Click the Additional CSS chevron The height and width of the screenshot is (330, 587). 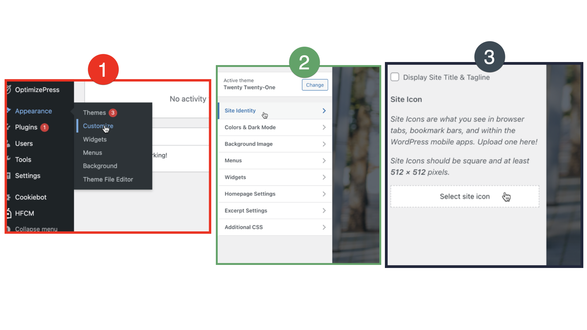pos(324,227)
